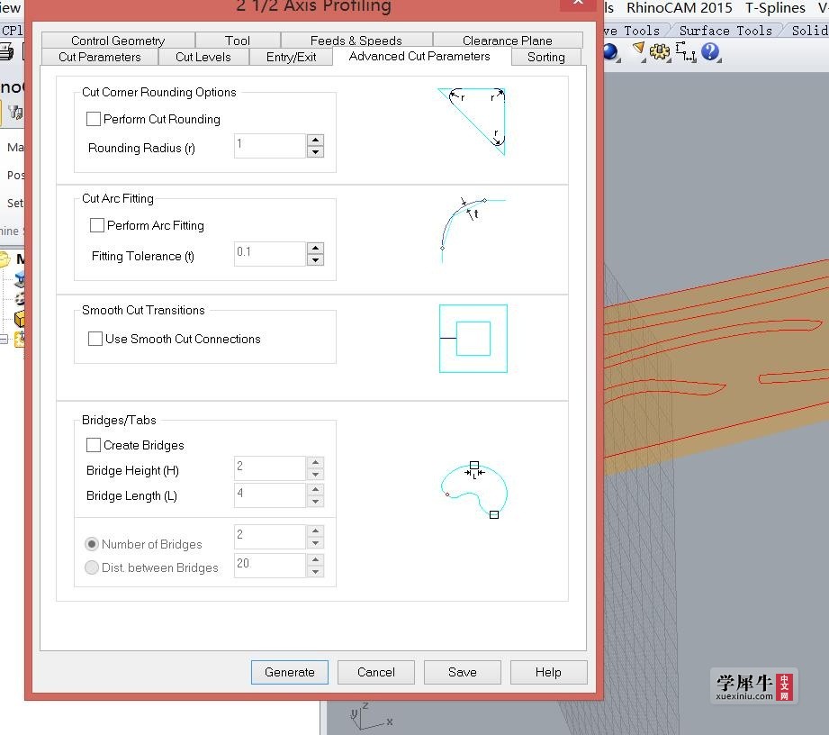Enable Perform Arc Fitting checkbox
Screen dimensions: 829x735
96,225
